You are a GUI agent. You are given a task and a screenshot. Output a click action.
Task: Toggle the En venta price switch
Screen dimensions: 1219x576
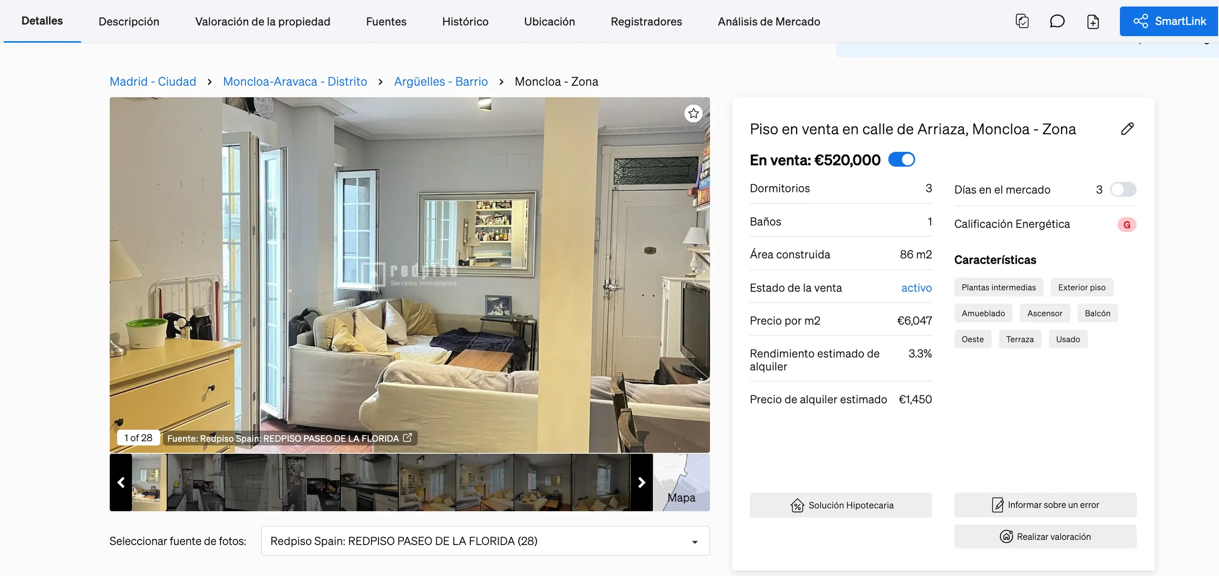click(902, 159)
